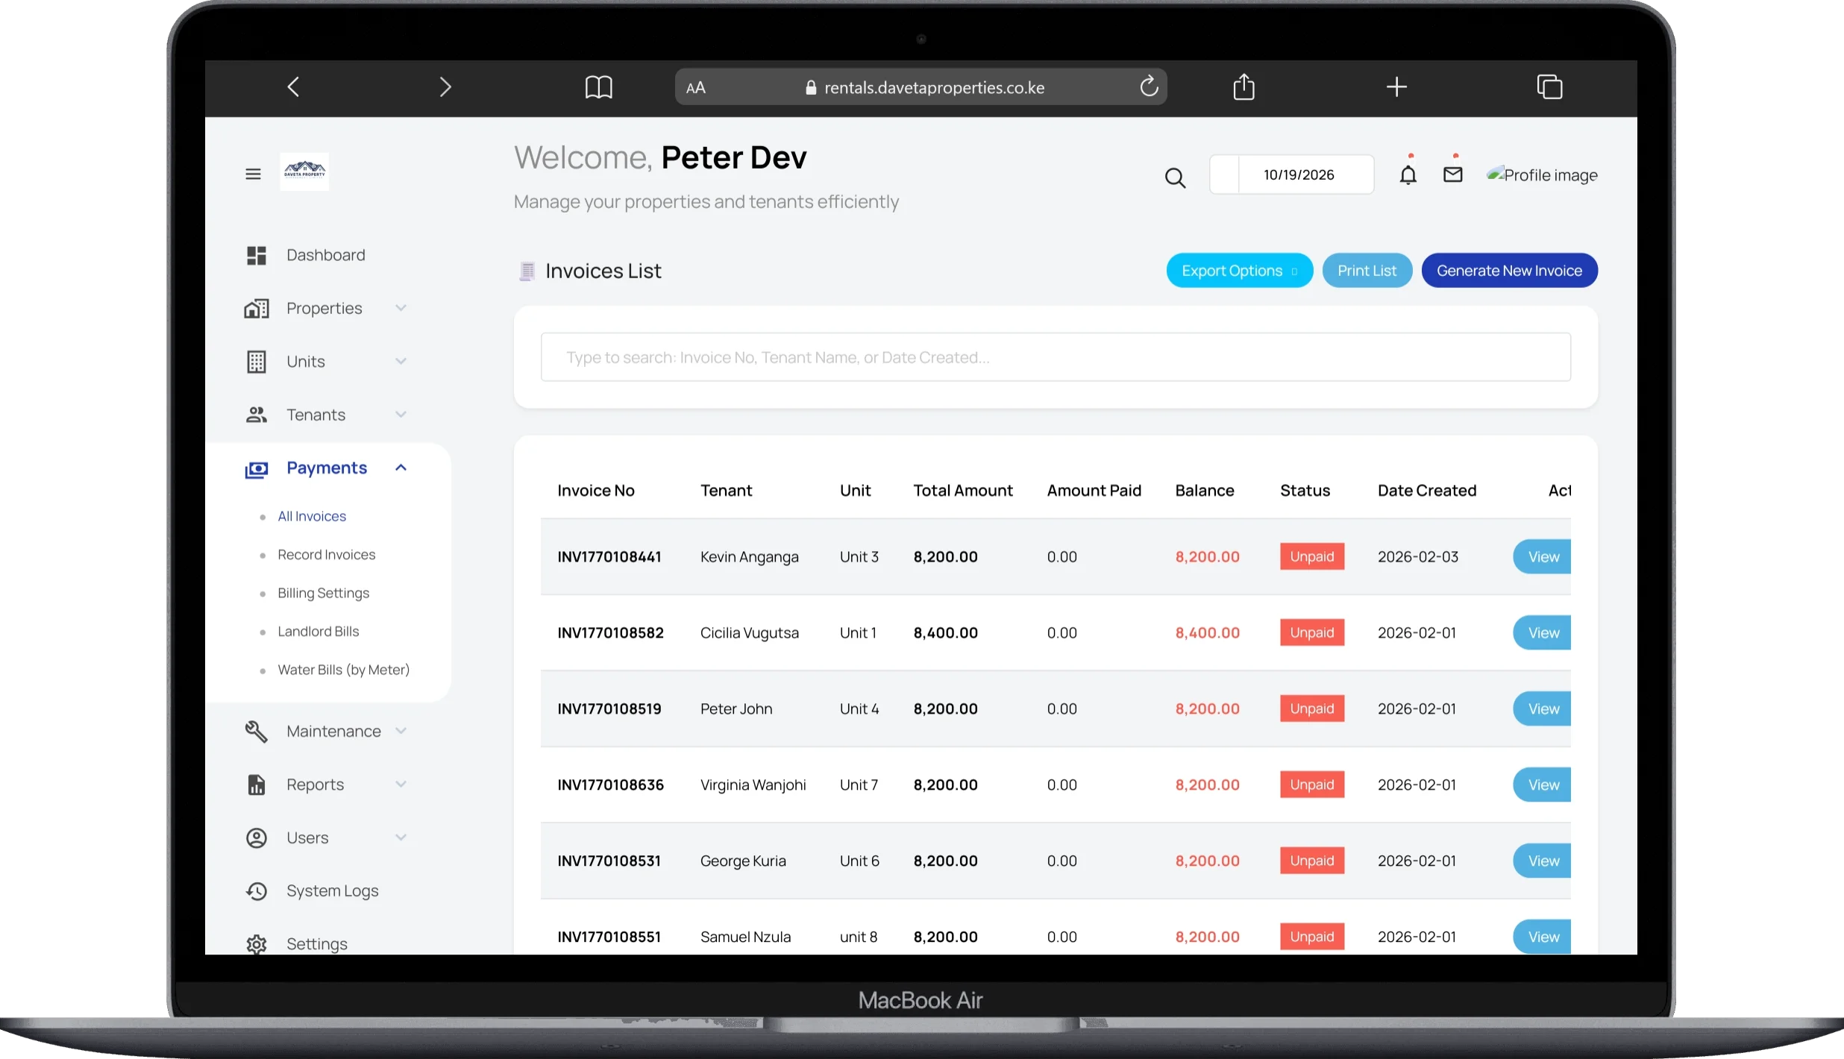Click the Daveta Property logo

point(304,172)
